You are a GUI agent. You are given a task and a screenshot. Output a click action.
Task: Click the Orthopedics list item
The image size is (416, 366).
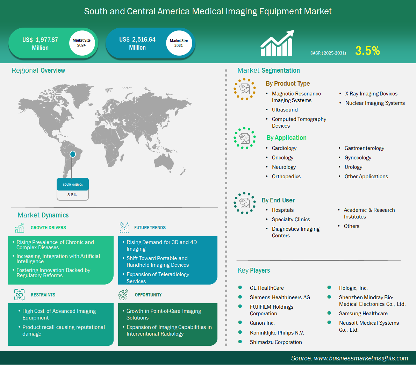pos(286,177)
